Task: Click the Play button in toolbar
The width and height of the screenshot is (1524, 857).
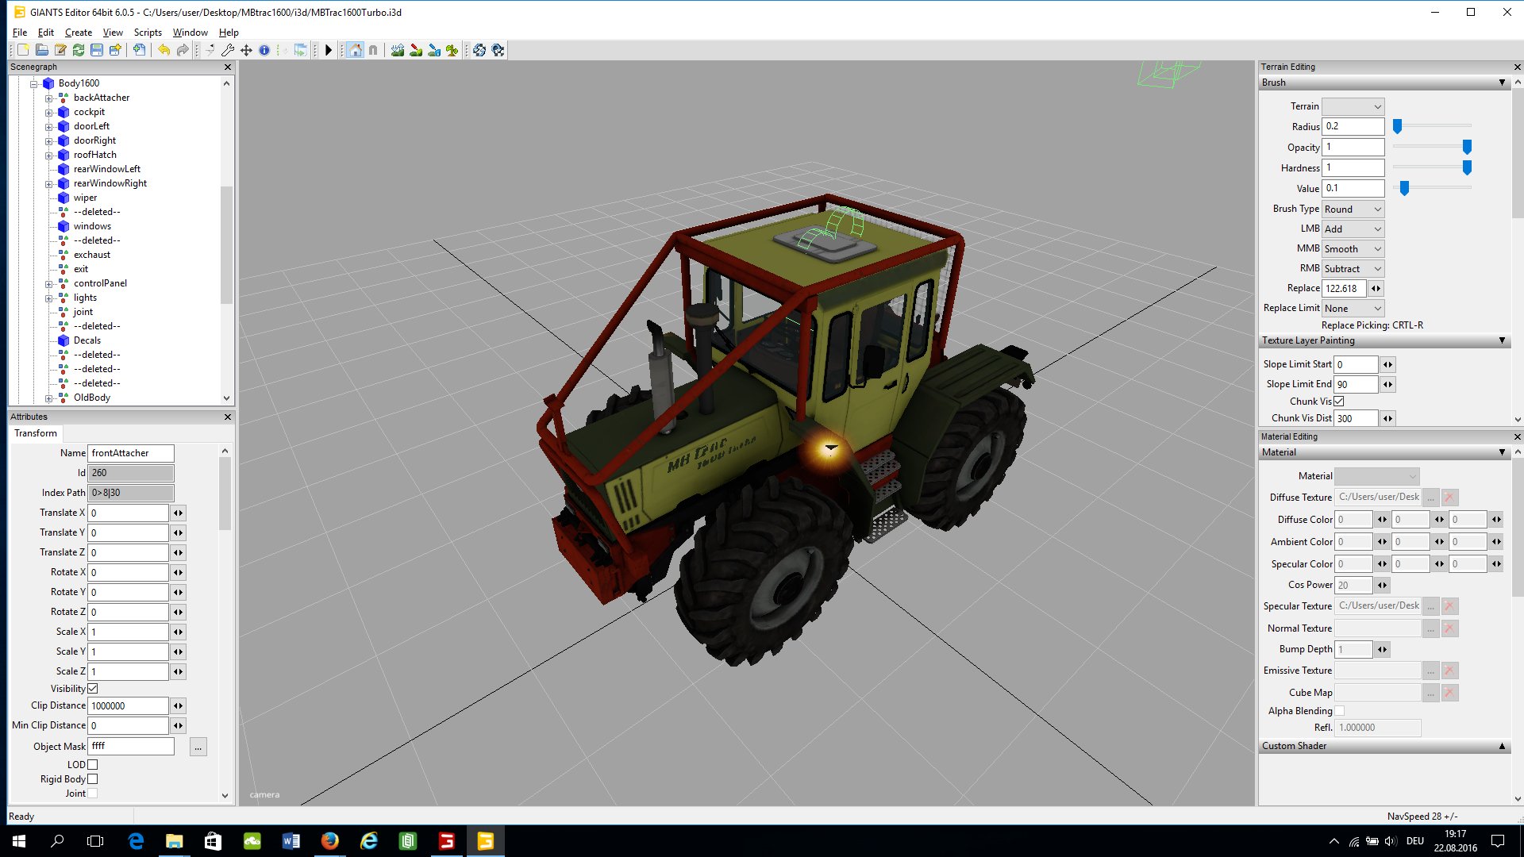Action: 329,50
